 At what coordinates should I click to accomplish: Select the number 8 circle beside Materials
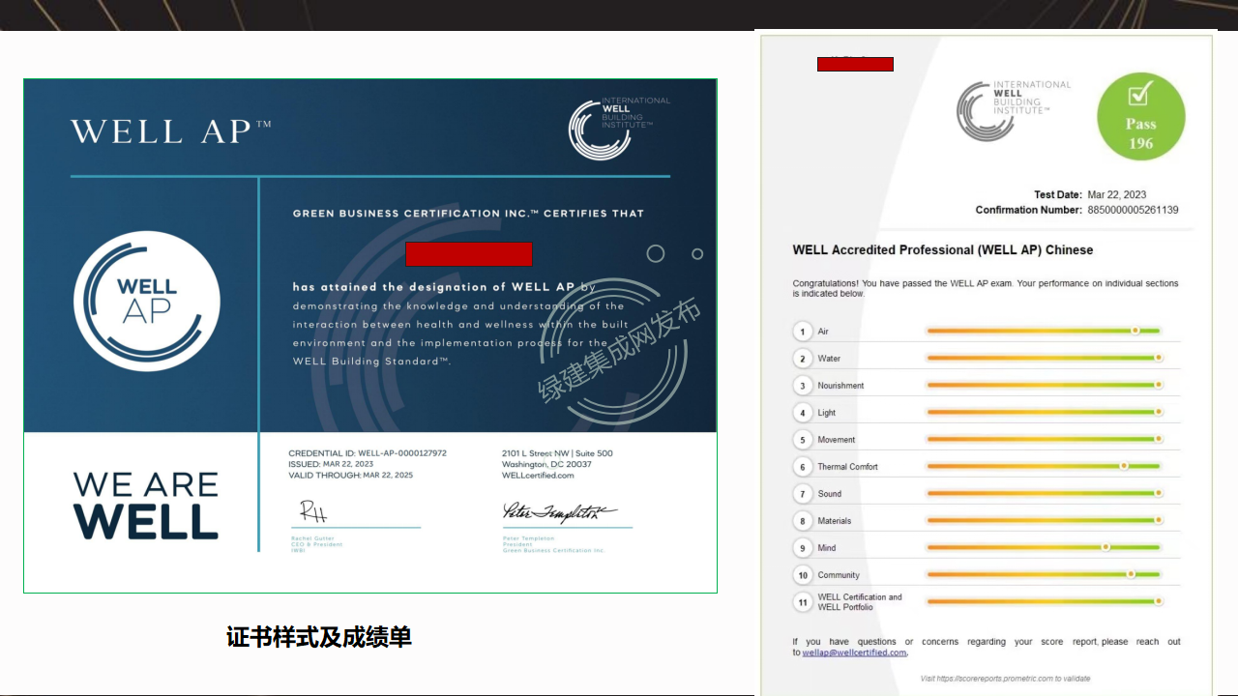[x=802, y=521]
